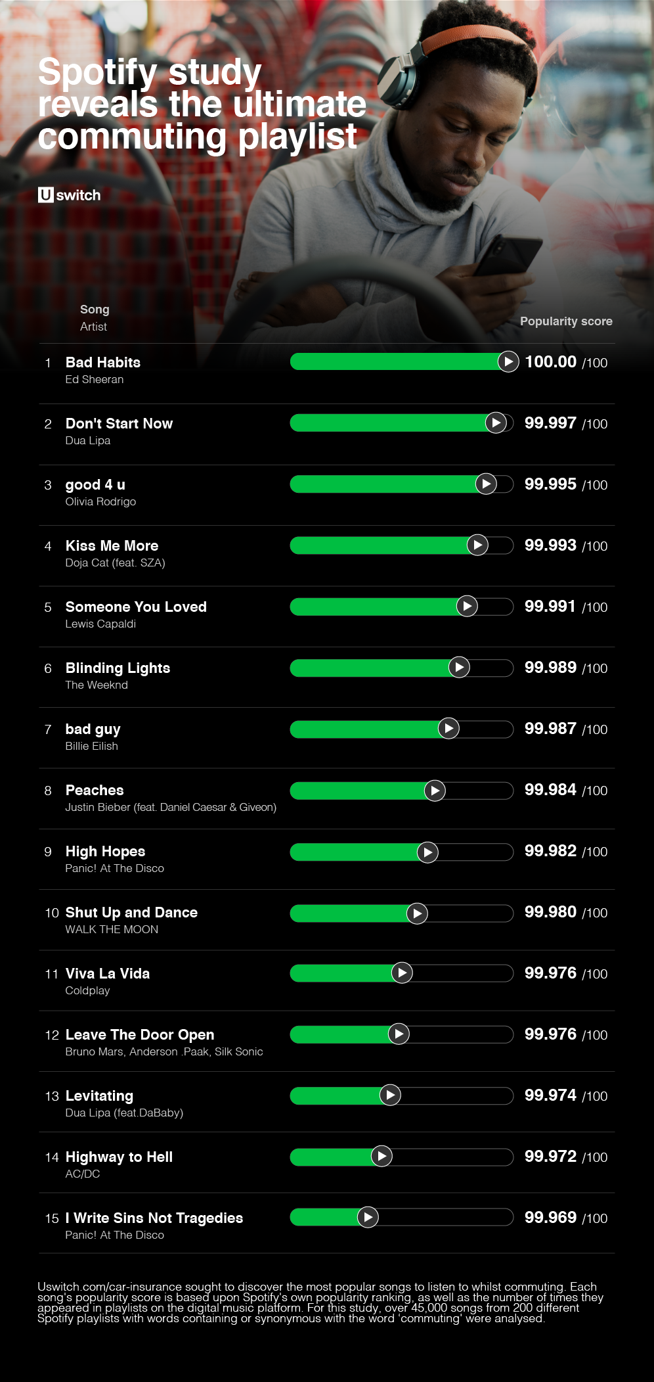The image size is (654, 1382).
Task: Click the Ed Sheeran artist name
Action: click(x=95, y=379)
